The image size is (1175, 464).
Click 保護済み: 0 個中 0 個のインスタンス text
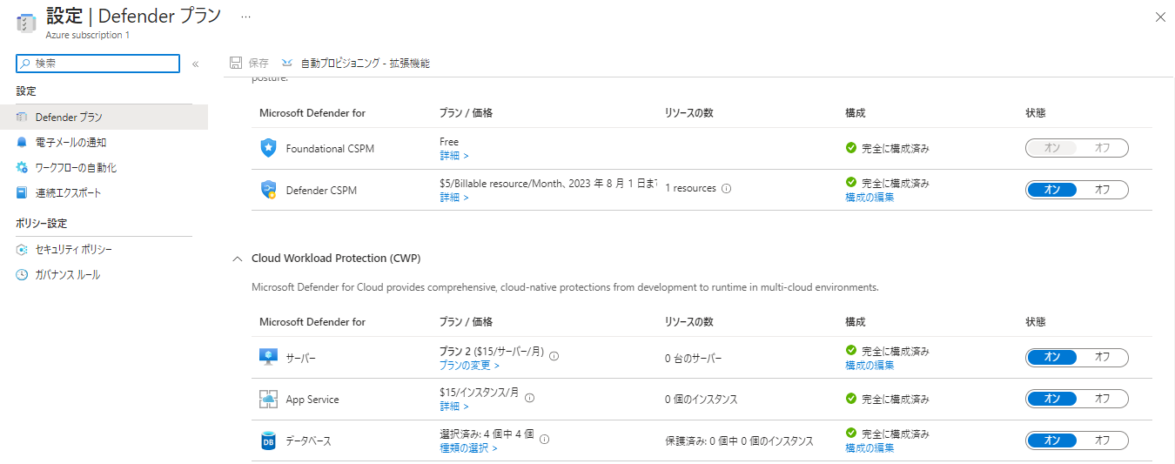tap(739, 440)
